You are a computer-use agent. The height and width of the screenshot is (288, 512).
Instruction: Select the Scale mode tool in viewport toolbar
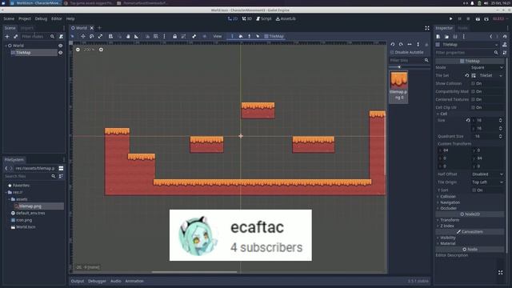(101, 36)
